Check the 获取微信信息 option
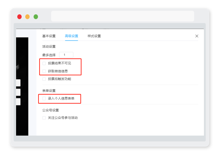 44,71
